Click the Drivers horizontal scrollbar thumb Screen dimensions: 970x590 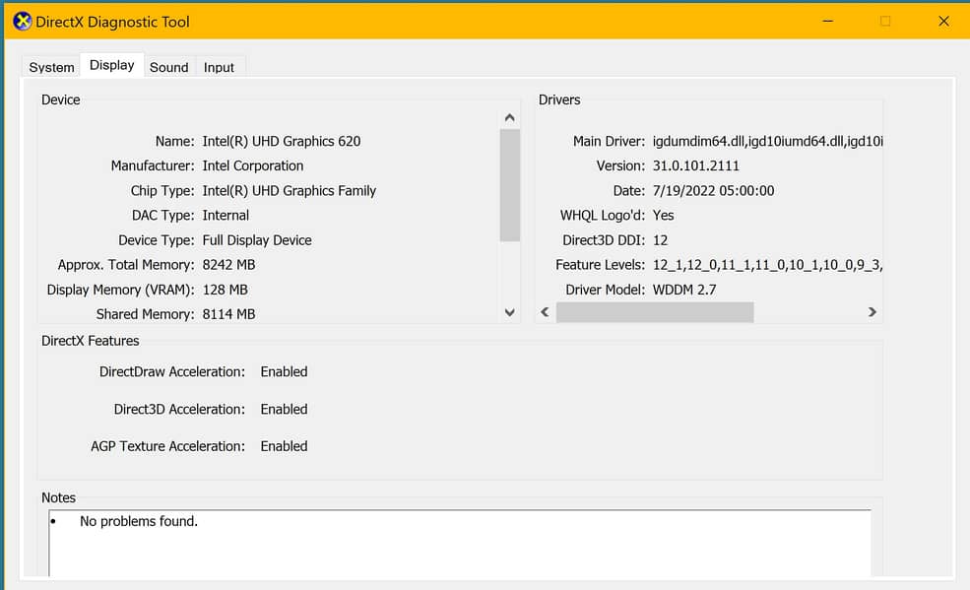(655, 312)
